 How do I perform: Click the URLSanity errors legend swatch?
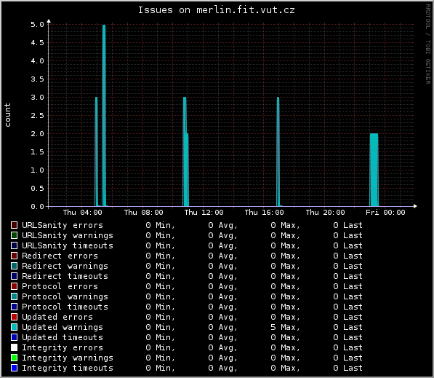tap(14, 225)
